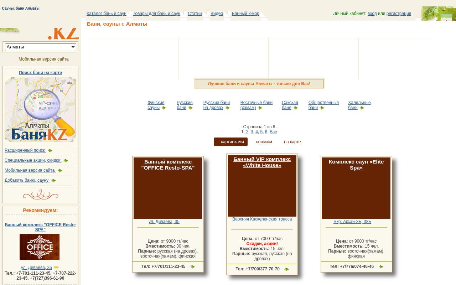Open Поиск бани на карте map image
Viewport: 456px width, 285px height.
tap(40, 110)
